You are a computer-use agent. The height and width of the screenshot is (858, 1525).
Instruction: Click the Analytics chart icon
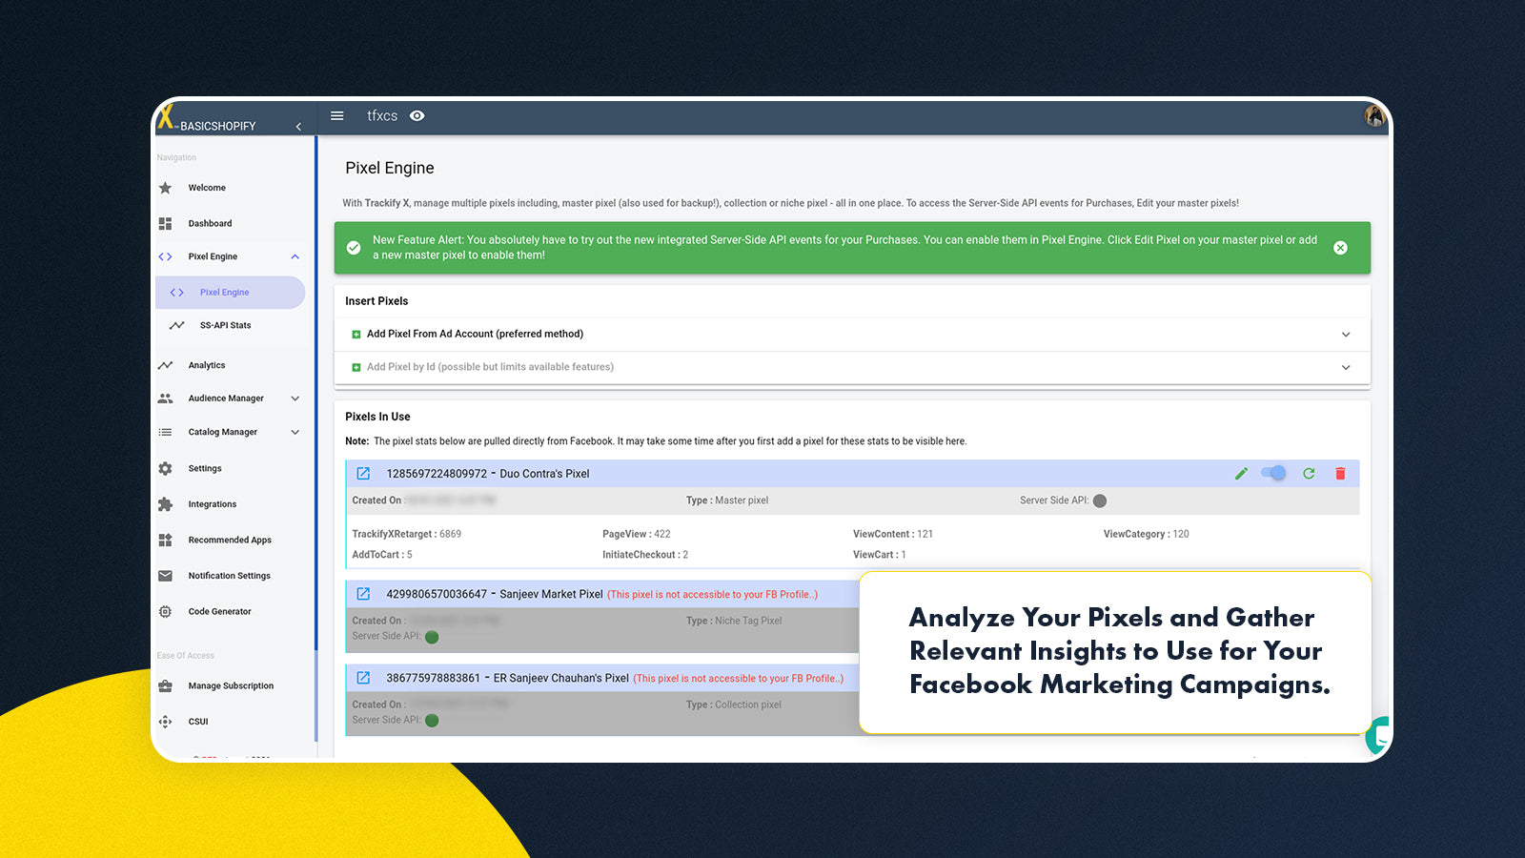[x=166, y=365]
